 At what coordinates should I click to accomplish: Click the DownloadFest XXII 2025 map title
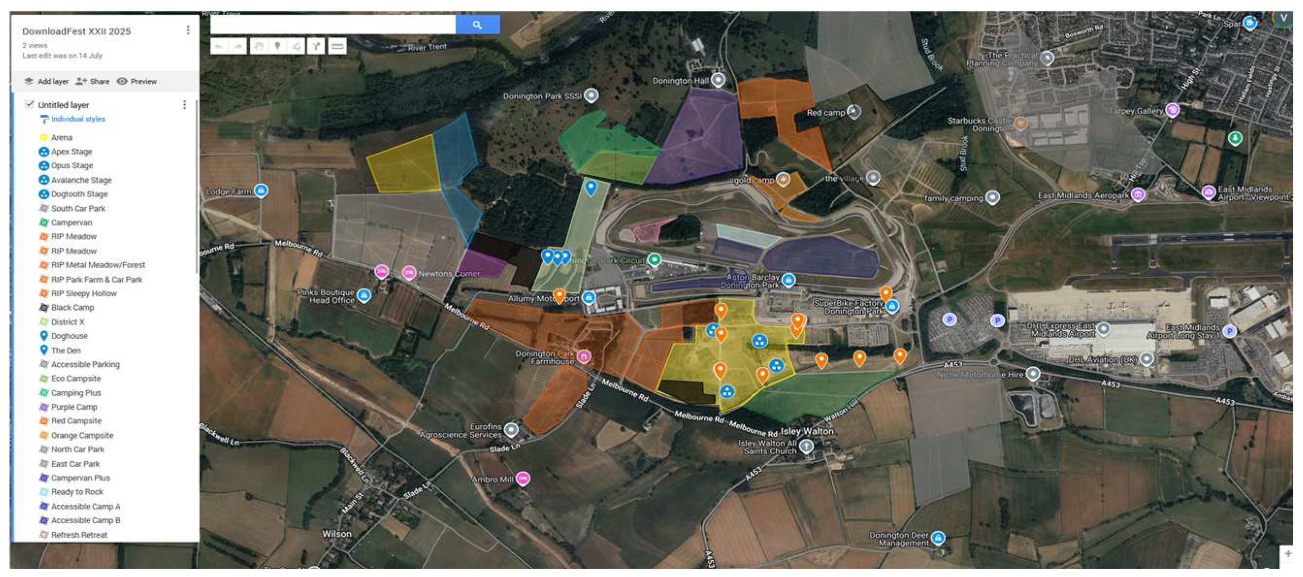click(77, 31)
